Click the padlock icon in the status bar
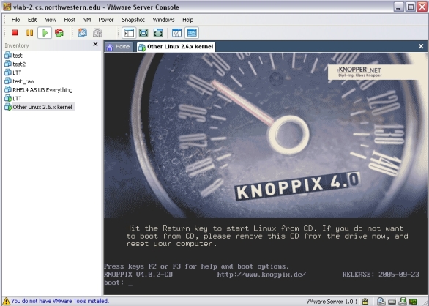 coord(365,302)
